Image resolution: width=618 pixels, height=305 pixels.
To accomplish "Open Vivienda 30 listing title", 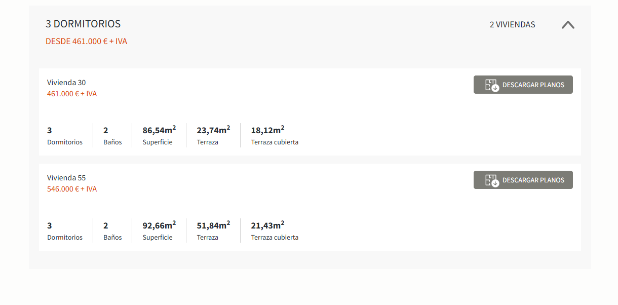I will (x=66, y=83).
